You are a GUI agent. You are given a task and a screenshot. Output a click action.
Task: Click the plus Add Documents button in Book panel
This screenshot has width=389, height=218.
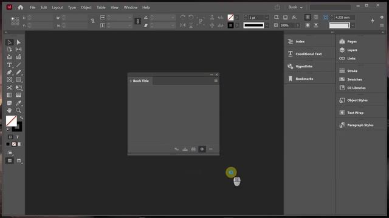[x=202, y=149]
